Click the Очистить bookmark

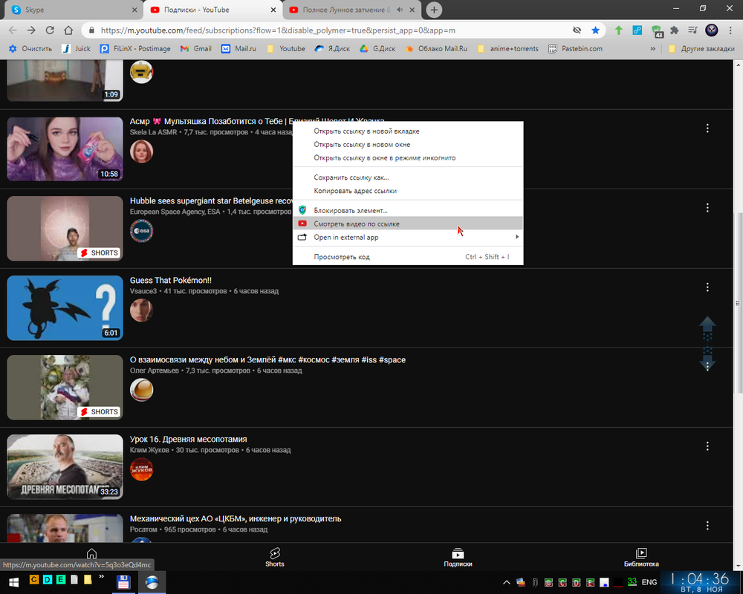click(30, 48)
